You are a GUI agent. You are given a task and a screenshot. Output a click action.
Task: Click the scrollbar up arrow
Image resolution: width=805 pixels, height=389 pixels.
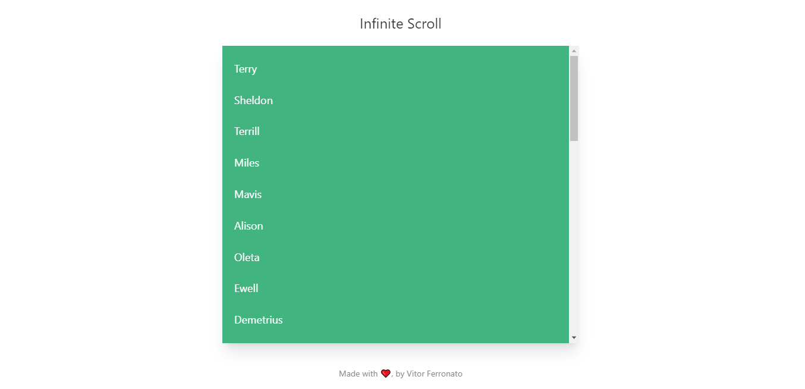click(x=574, y=51)
